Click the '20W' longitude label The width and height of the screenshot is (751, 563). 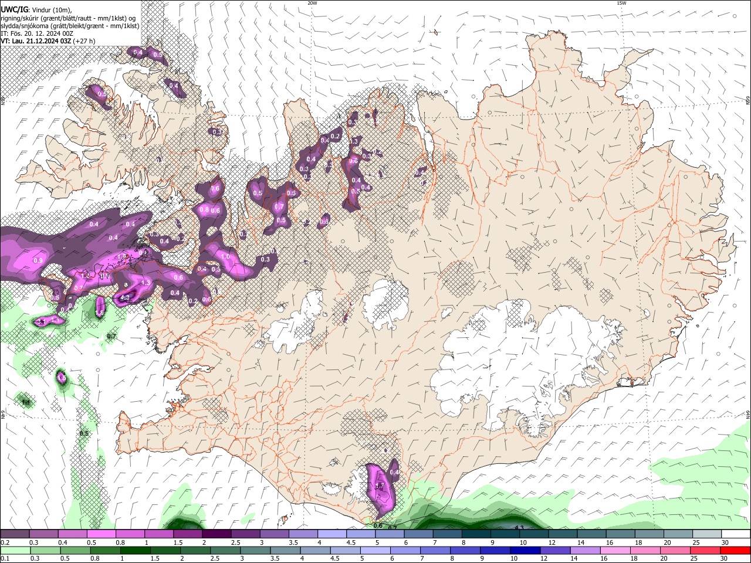pyautogui.click(x=312, y=3)
